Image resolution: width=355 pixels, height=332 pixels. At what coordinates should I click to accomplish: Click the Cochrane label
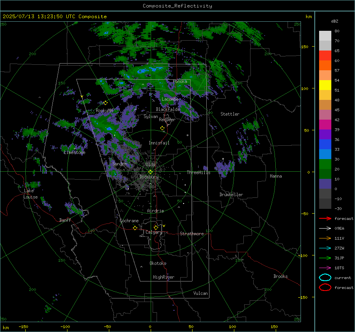click(129, 221)
